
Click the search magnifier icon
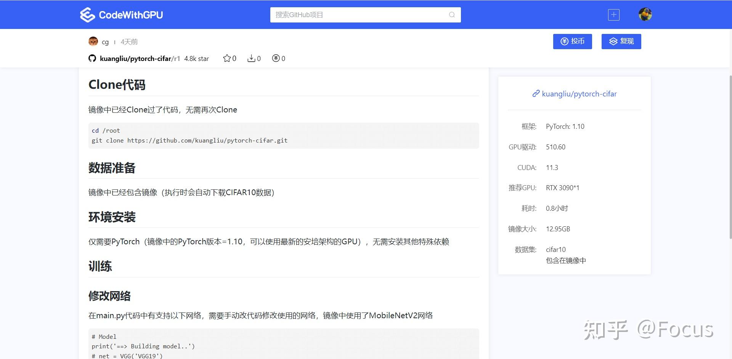click(x=451, y=14)
